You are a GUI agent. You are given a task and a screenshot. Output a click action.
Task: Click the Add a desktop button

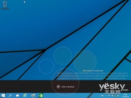(x=65, y=87)
